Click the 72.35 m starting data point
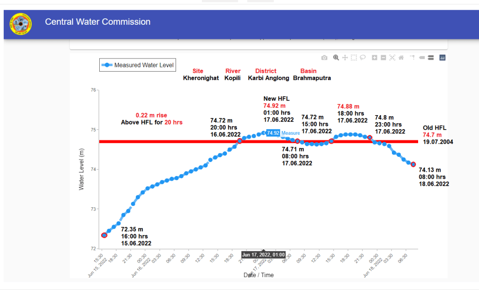The width and height of the screenshot is (479, 293). [104, 235]
